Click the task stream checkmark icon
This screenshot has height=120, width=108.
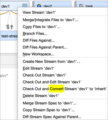click(81, 6)
